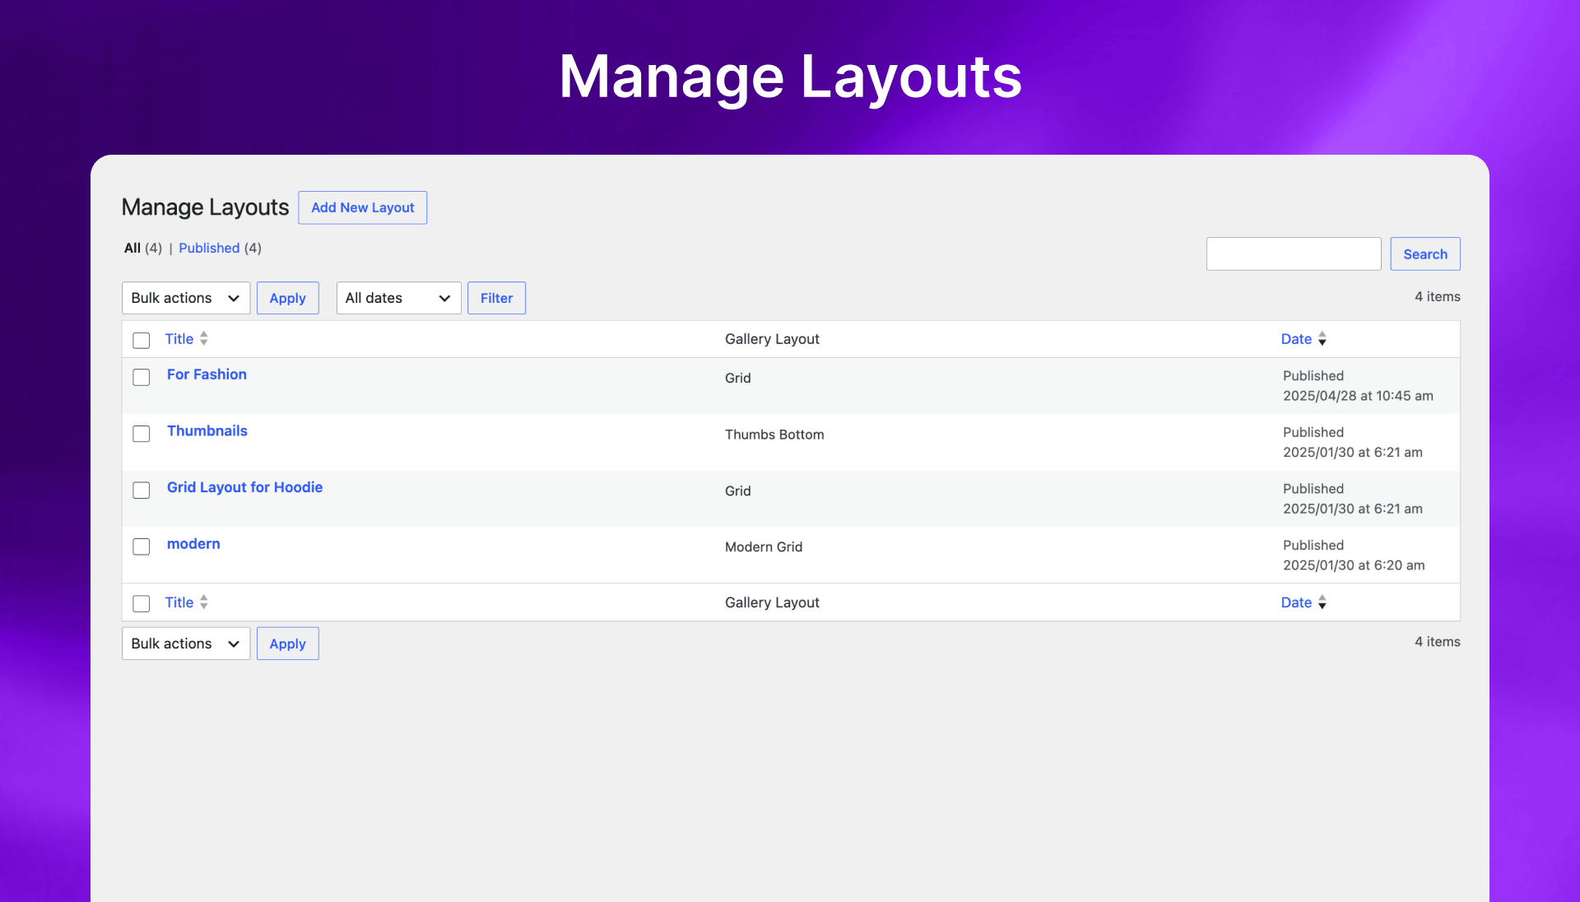The height and width of the screenshot is (902, 1580).
Task: Open the top Bulk actions dropdown
Action: click(x=186, y=298)
